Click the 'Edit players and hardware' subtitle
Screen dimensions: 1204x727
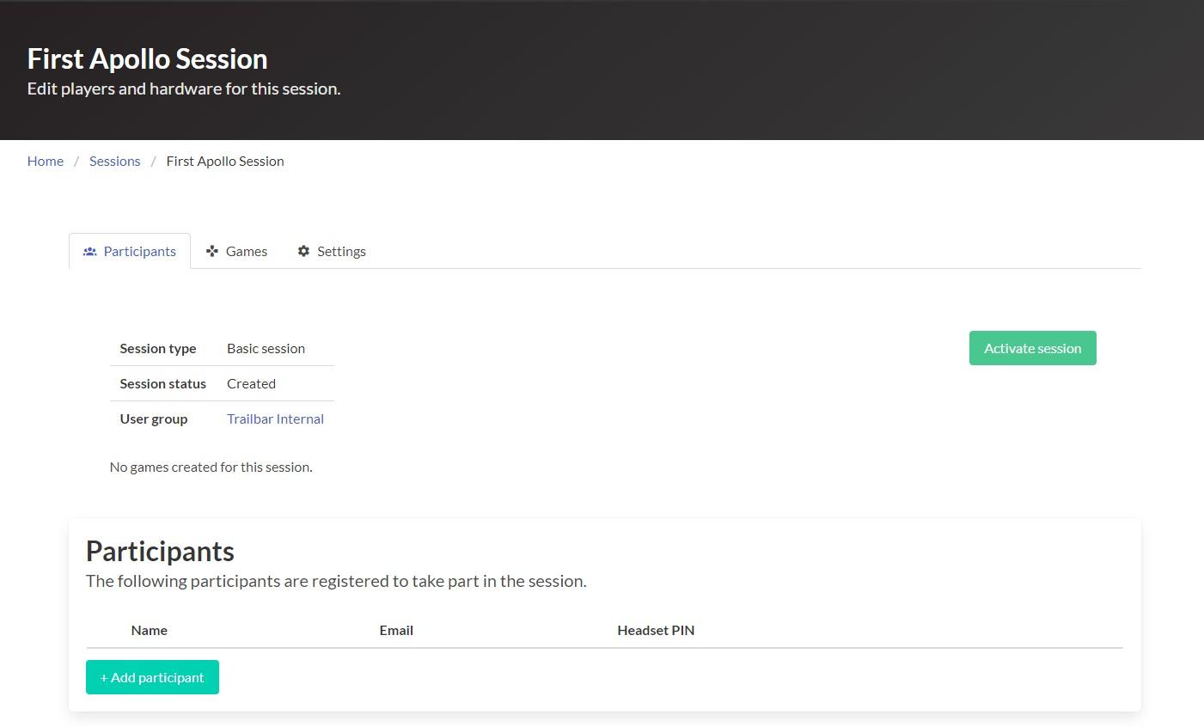pyautogui.click(x=184, y=89)
